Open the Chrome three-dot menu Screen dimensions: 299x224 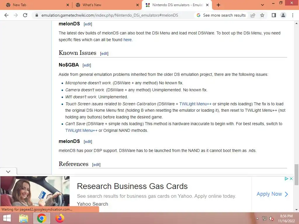pos(293,15)
